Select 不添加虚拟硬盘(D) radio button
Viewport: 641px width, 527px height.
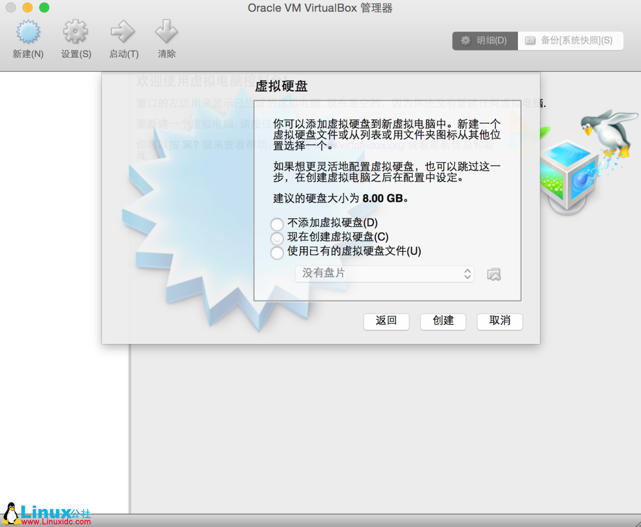click(277, 224)
